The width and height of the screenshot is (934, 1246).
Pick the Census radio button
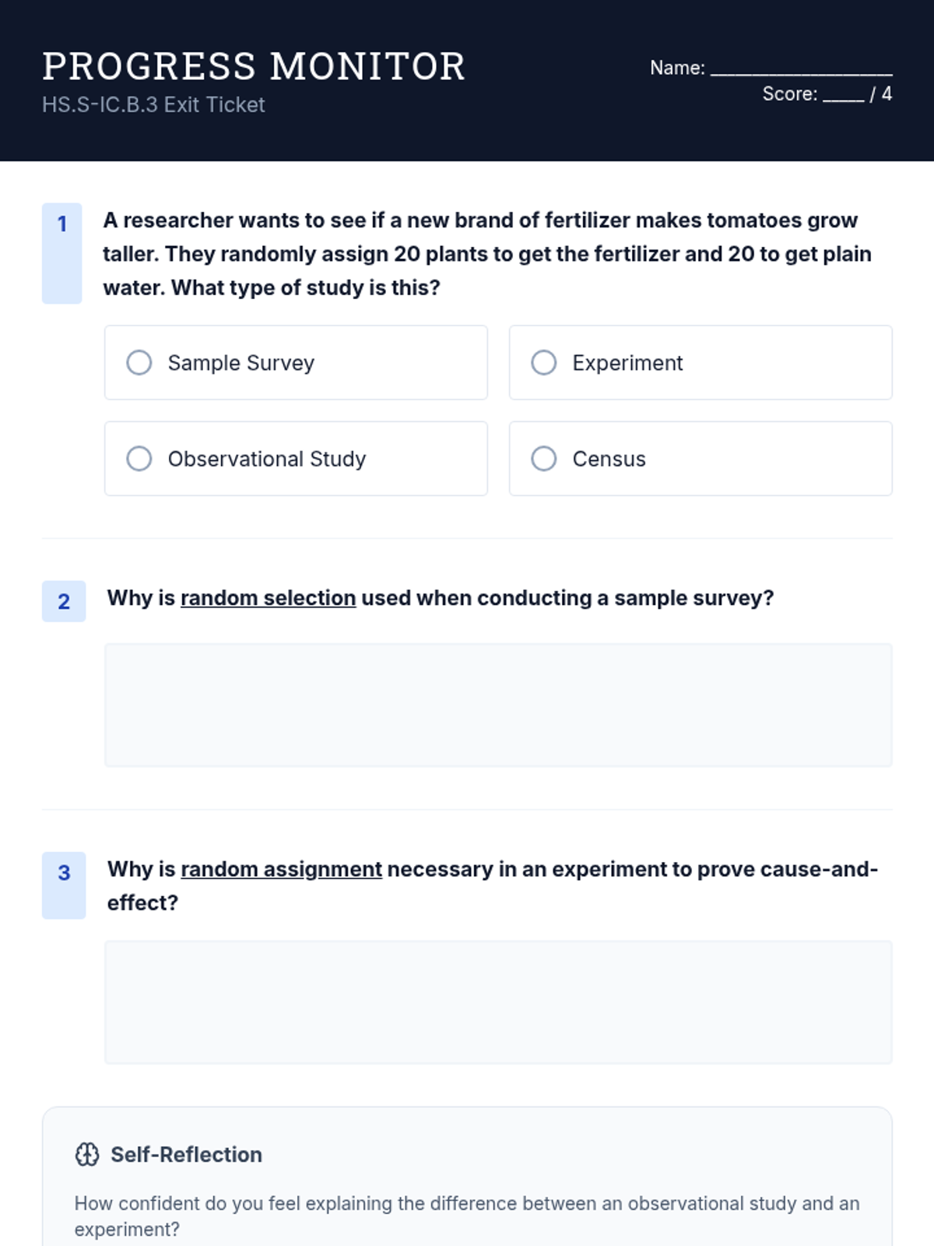(x=544, y=459)
